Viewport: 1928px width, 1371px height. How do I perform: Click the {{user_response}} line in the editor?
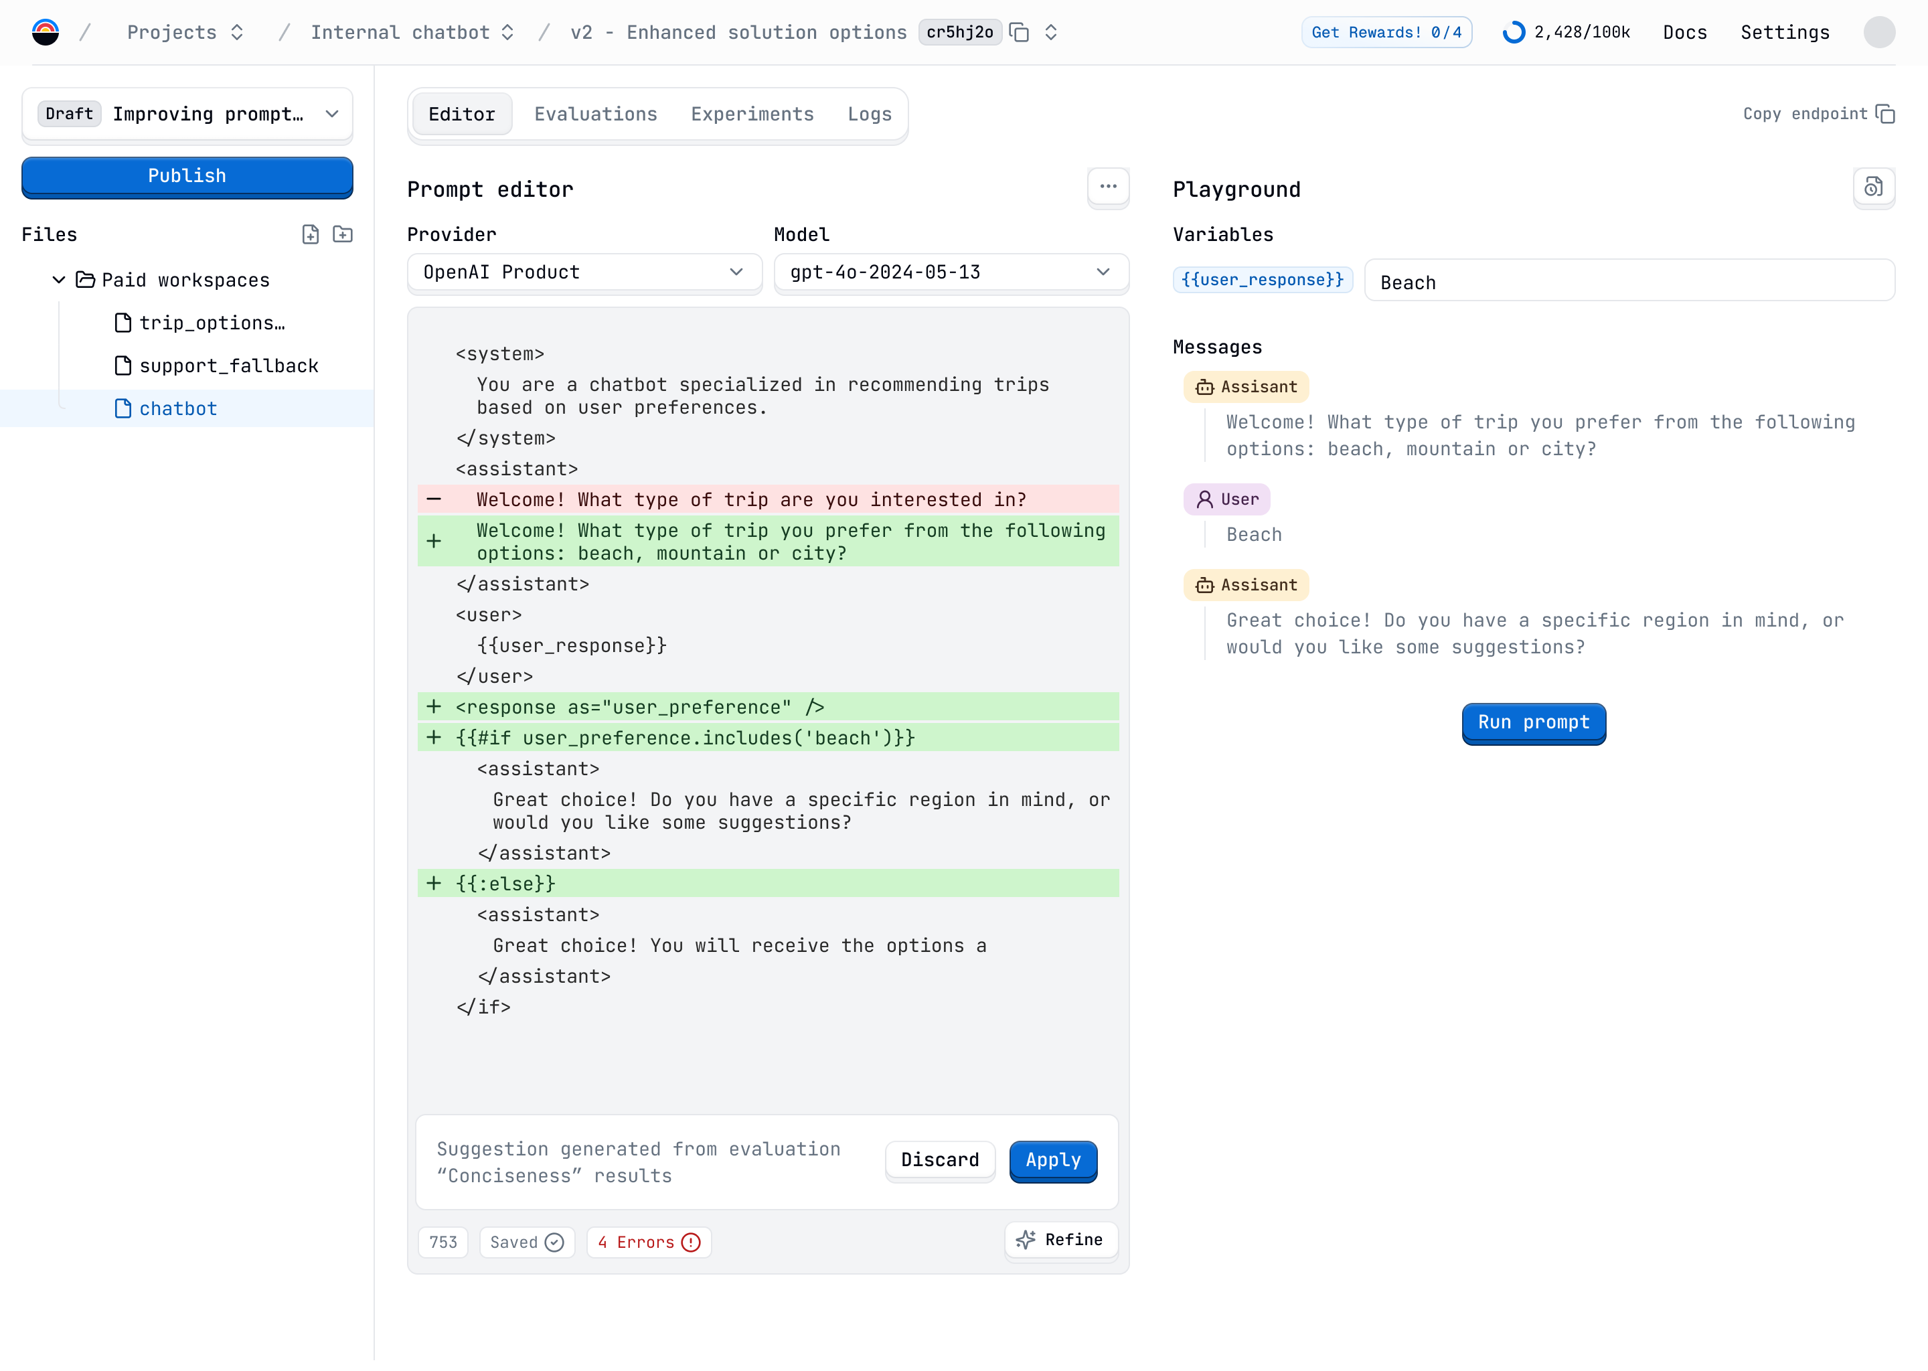click(x=572, y=646)
